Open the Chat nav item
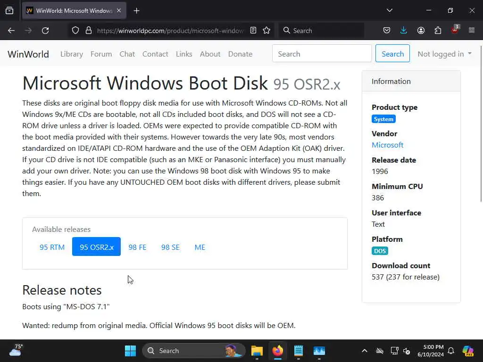The width and height of the screenshot is (483, 362). click(127, 54)
